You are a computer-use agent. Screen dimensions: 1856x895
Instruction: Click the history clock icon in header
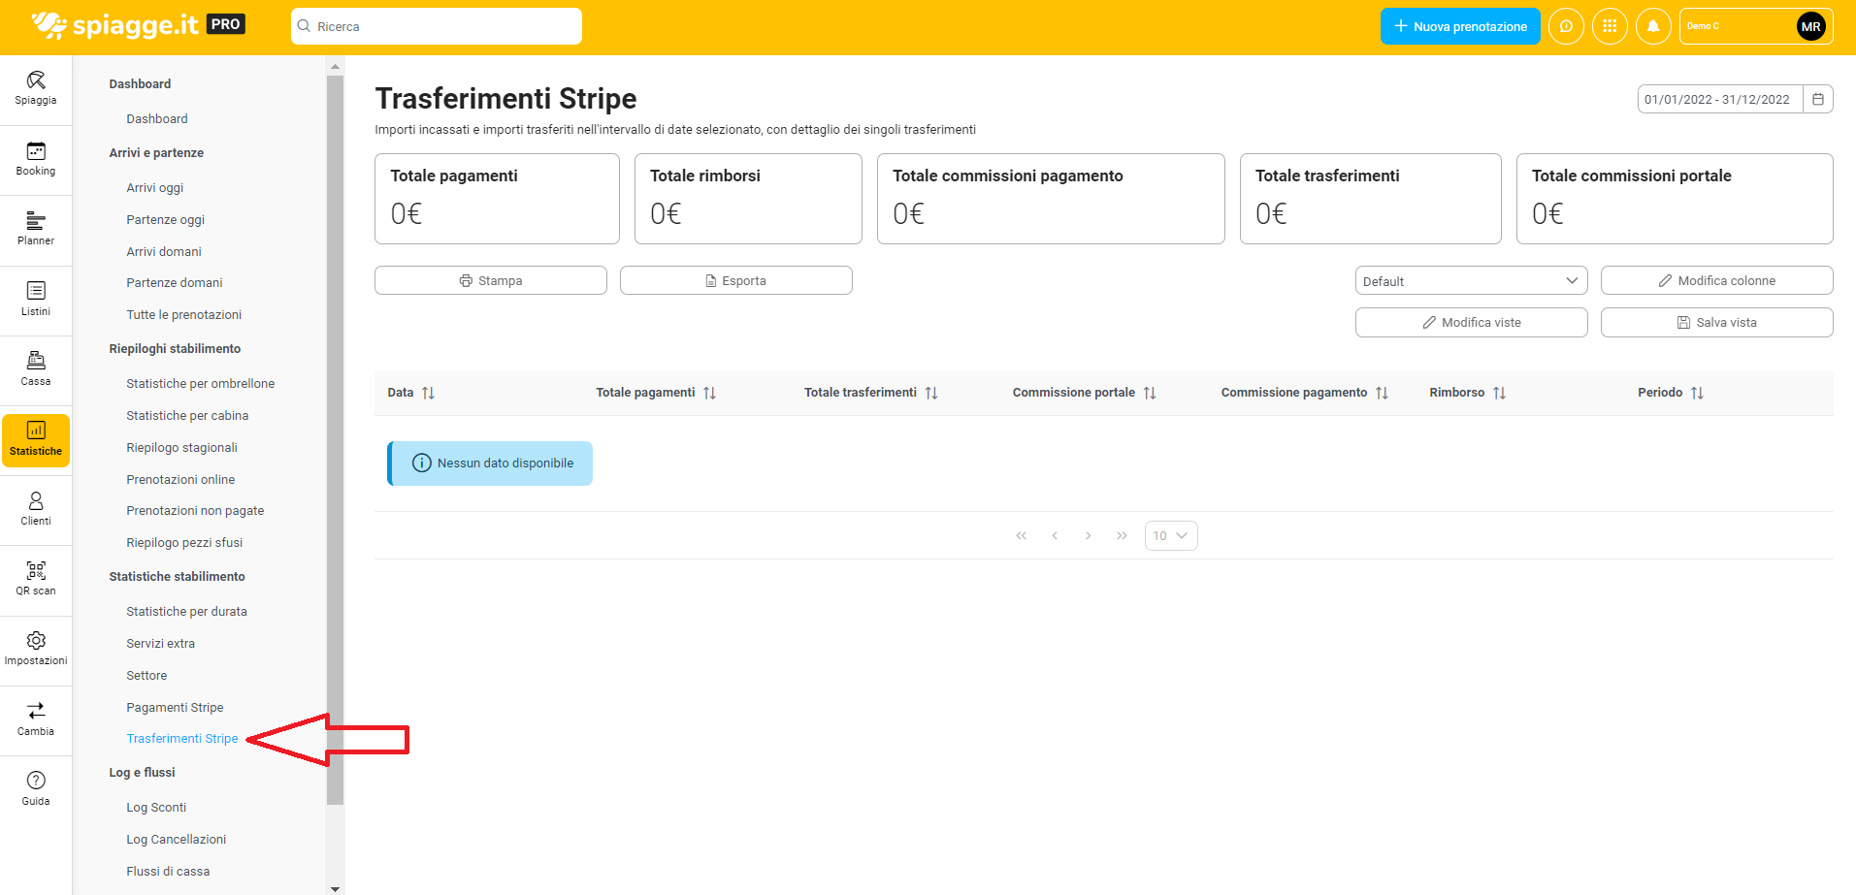(1566, 26)
